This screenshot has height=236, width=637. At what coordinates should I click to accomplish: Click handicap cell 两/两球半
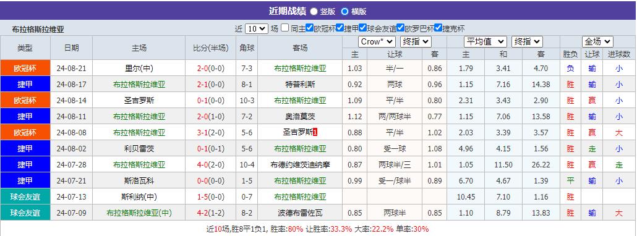tap(395, 117)
